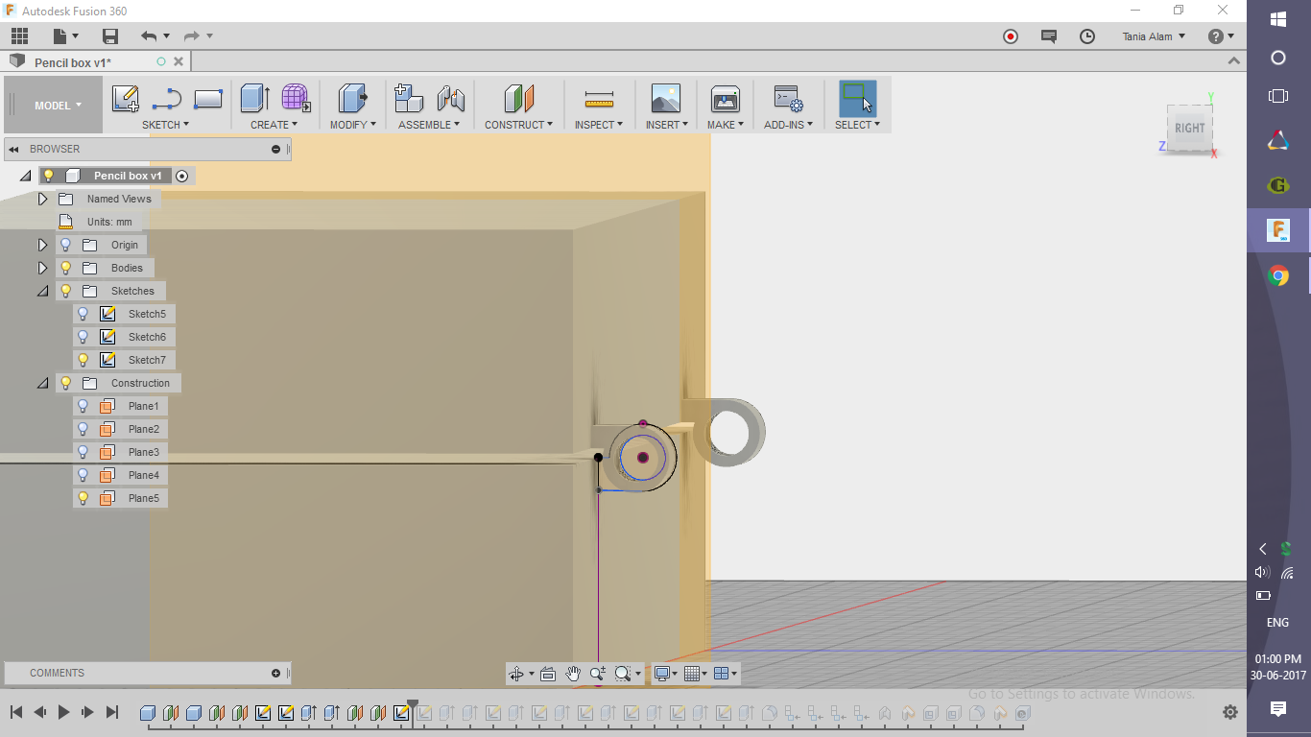The width and height of the screenshot is (1311, 737).
Task: Close the Pencil box v1 document tab
Action: pyautogui.click(x=177, y=61)
